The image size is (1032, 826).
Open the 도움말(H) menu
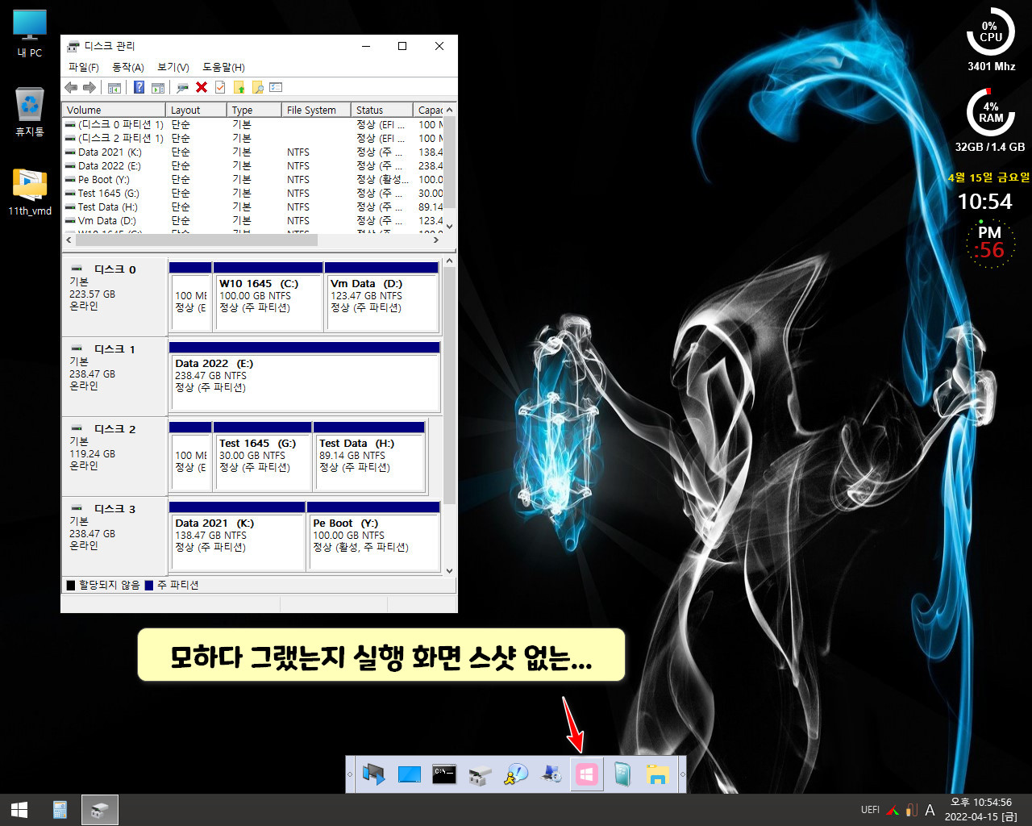click(x=223, y=67)
